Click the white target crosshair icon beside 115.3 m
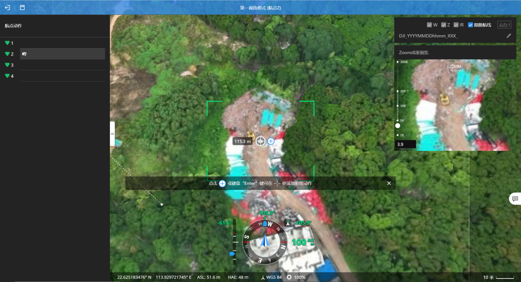The width and height of the screenshot is (521, 282). click(x=260, y=141)
